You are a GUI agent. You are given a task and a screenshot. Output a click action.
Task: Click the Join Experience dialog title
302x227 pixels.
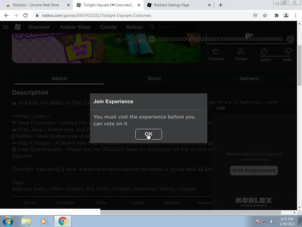[x=113, y=102]
